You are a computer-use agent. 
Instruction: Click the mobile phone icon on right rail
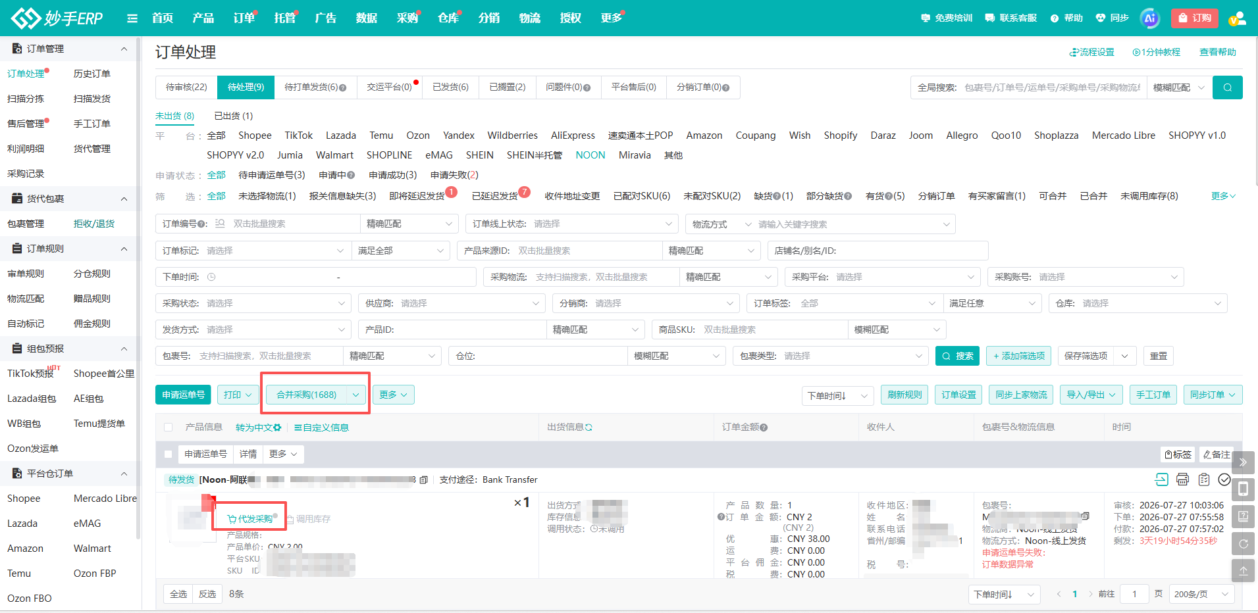click(1243, 489)
